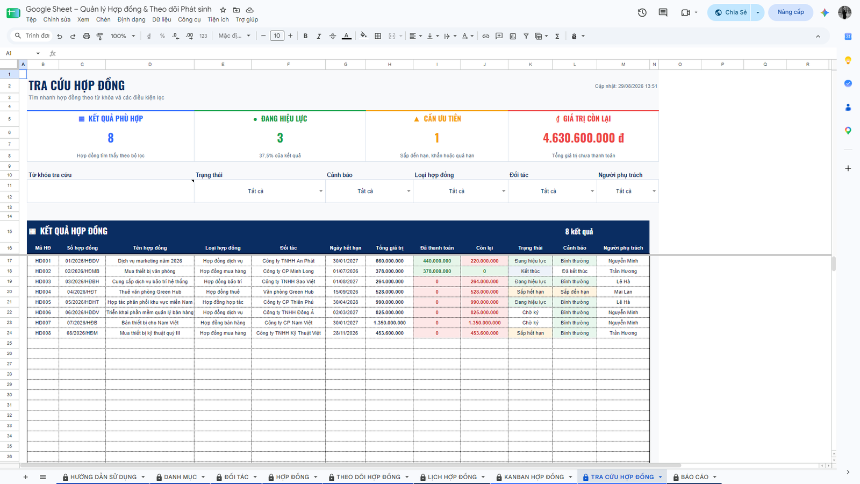
Task: Increase font size plus button
Action: coord(290,36)
